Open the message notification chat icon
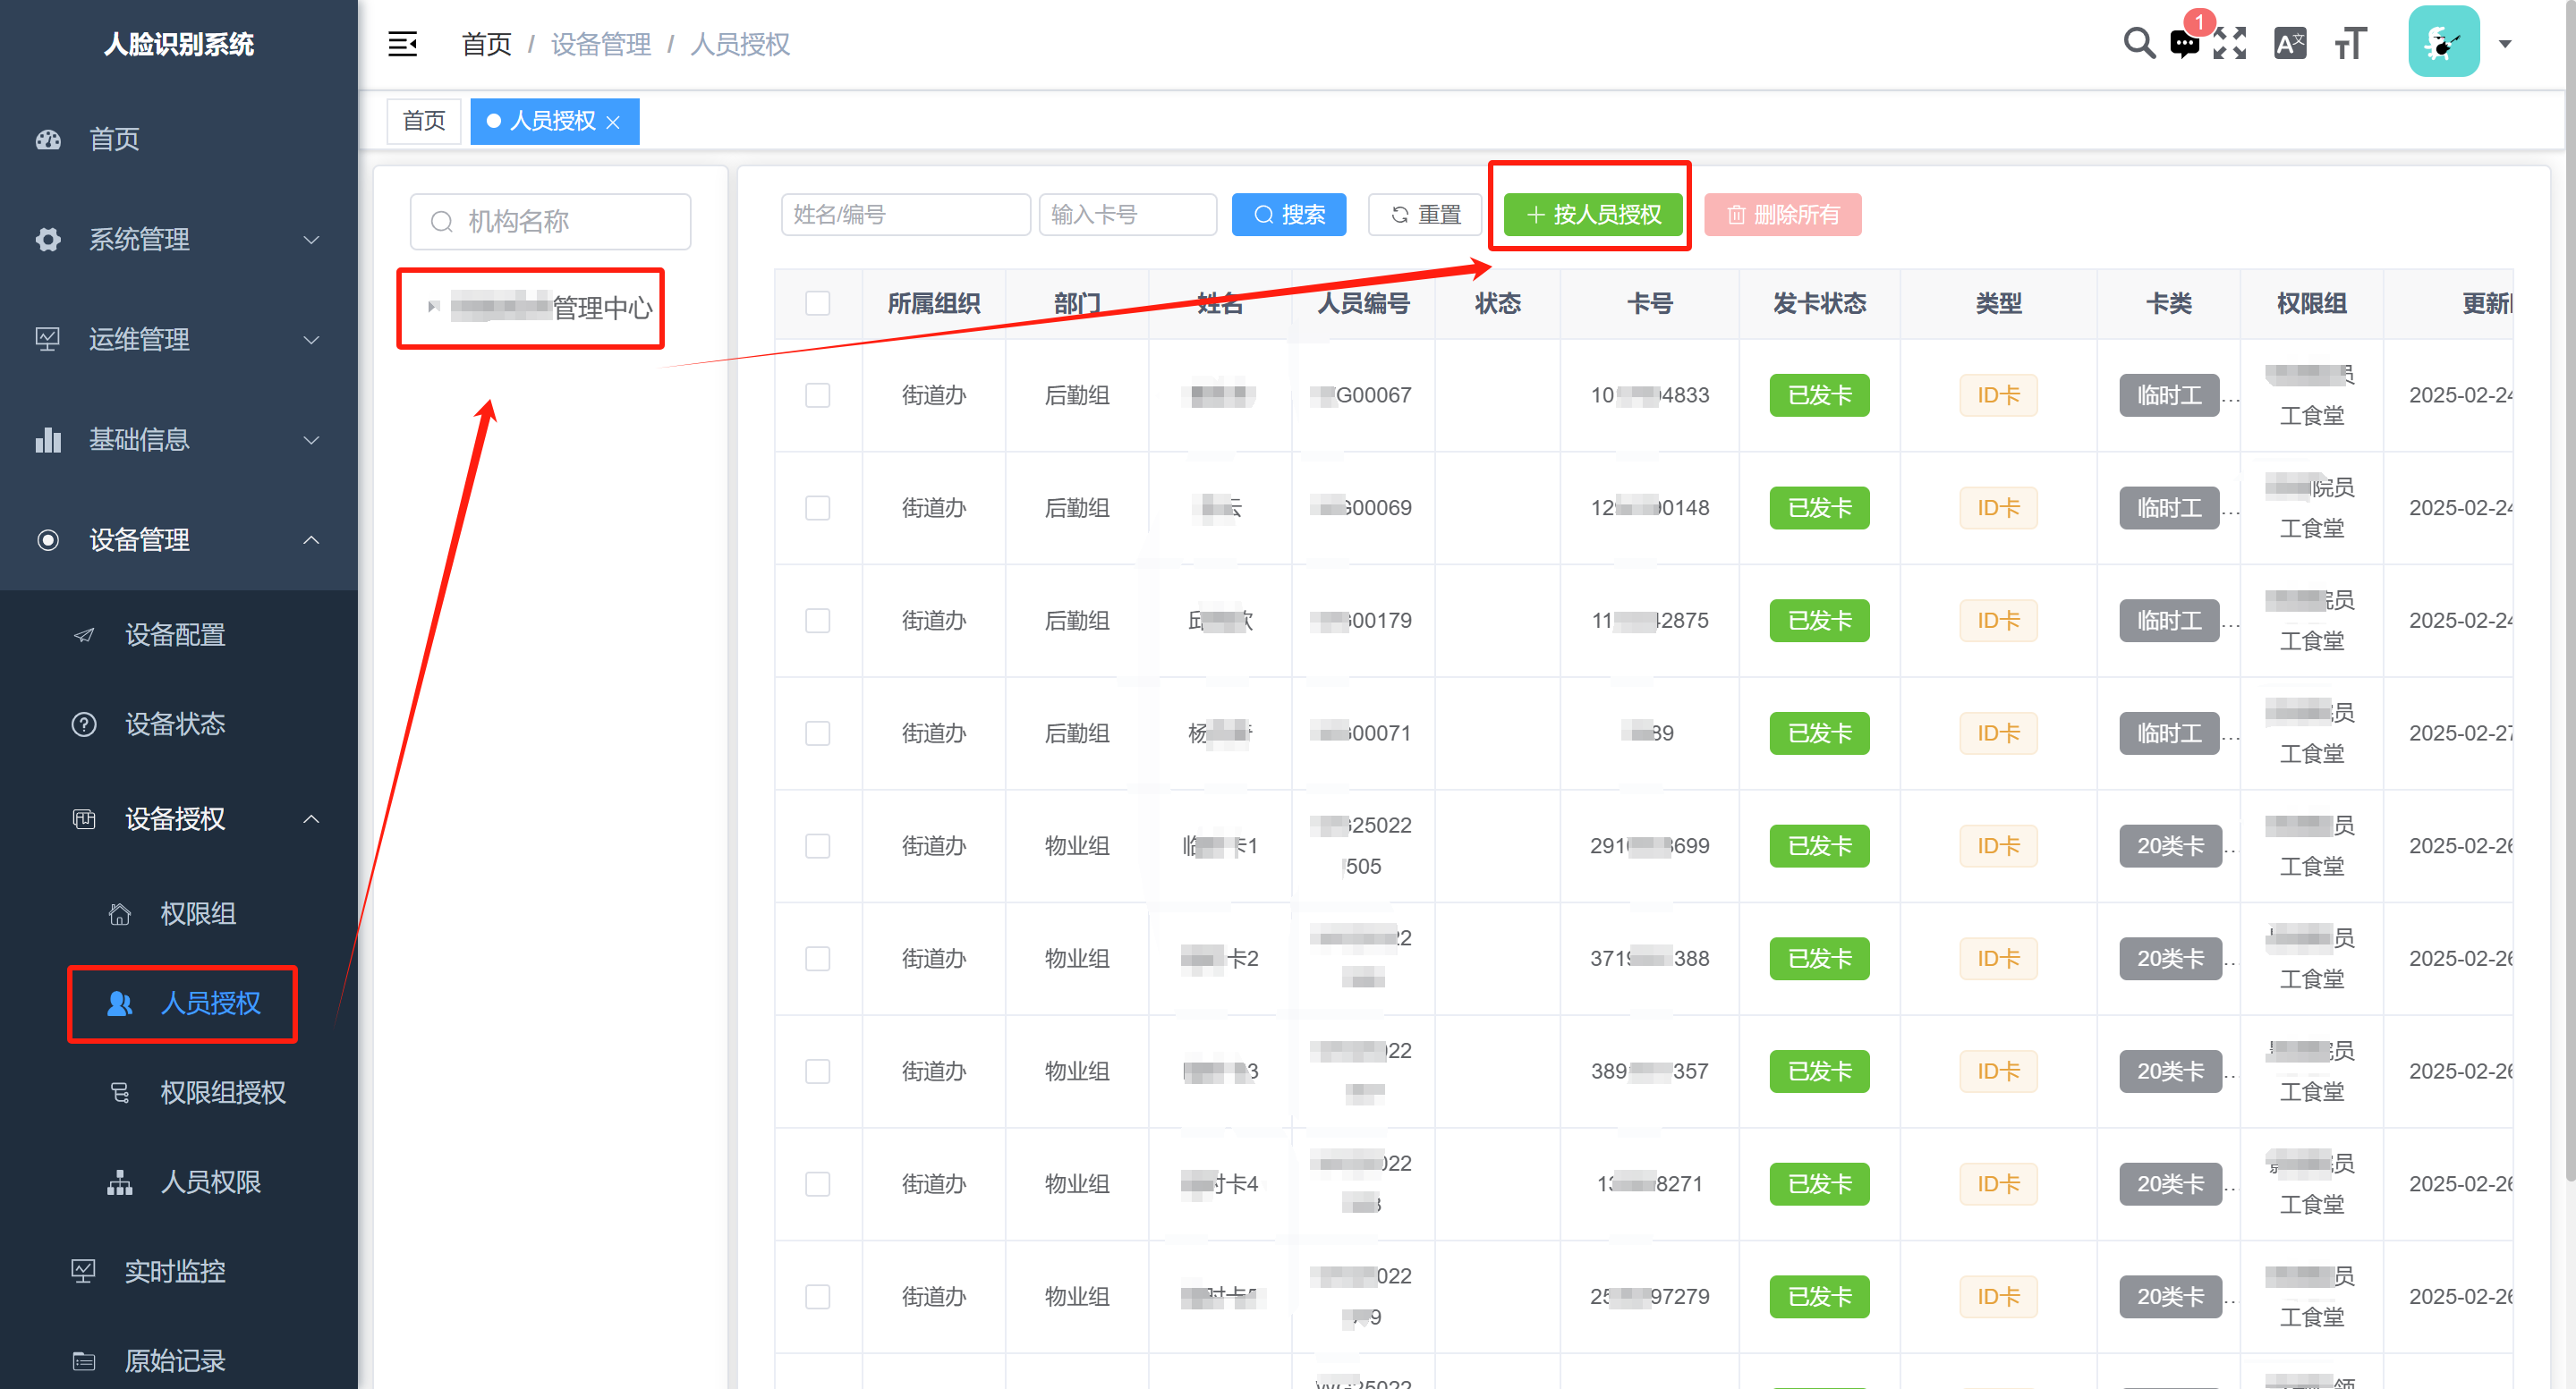Image resolution: width=2576 pixels, height=1389 pixels. (2184, 44)
